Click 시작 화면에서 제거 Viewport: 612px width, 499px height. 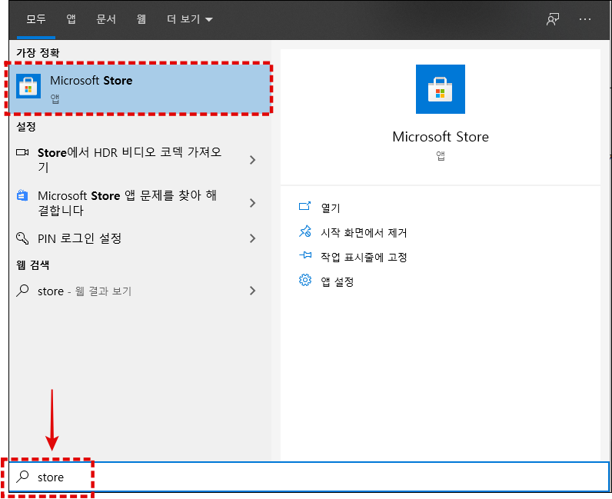click(364, 233)
